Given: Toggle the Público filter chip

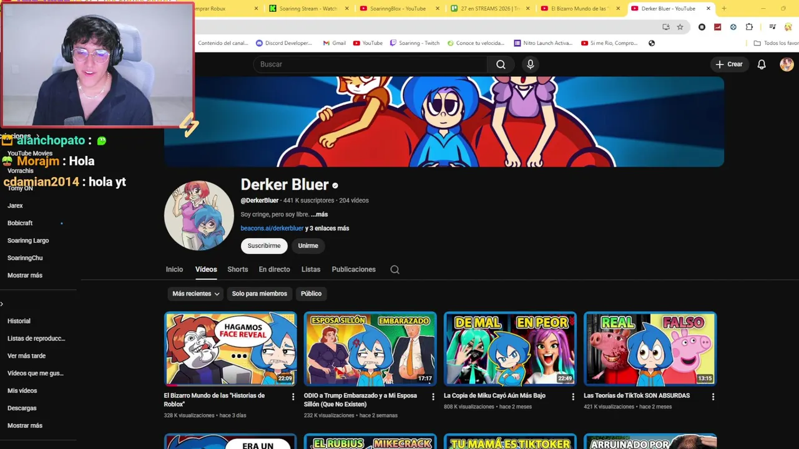Looking at the screenshot, I should point(311,294).
